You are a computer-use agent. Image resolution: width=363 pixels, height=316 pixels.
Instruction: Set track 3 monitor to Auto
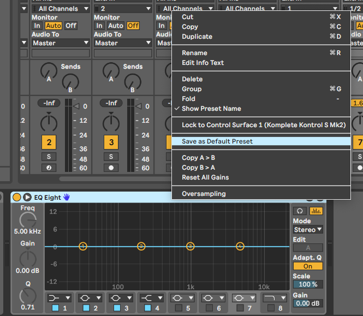[116, 26]
